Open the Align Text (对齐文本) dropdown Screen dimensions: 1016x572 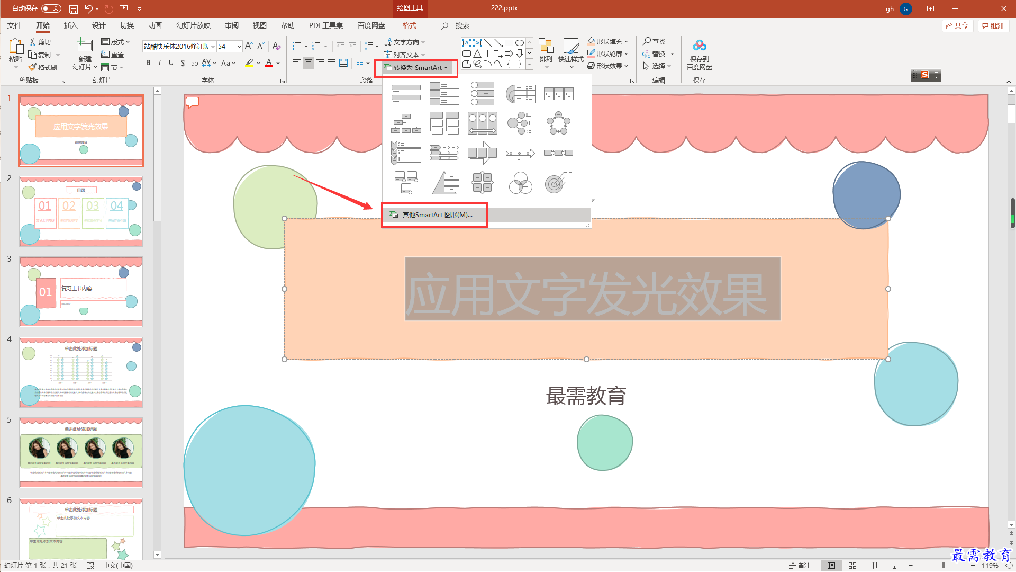pyautogui.click(x=405, y=55)
